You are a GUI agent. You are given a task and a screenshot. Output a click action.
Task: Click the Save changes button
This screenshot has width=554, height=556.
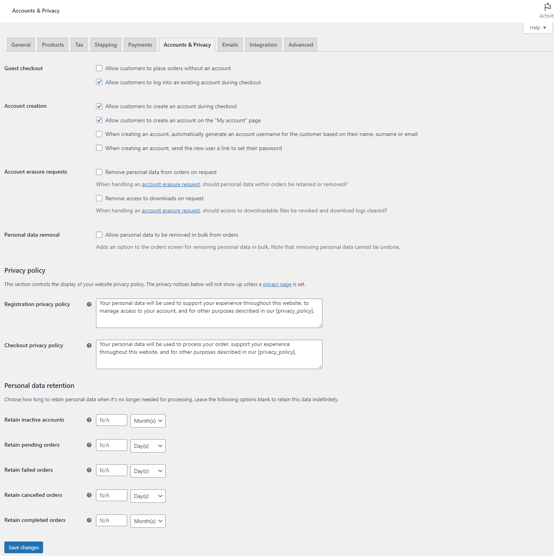click(x=24, y=547)
